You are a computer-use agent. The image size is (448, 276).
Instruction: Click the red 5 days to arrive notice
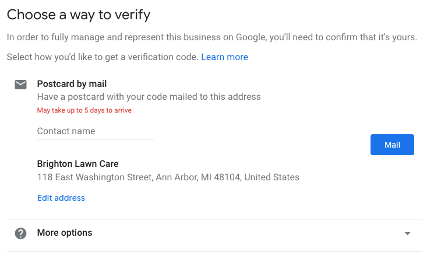tap(84, 110)
